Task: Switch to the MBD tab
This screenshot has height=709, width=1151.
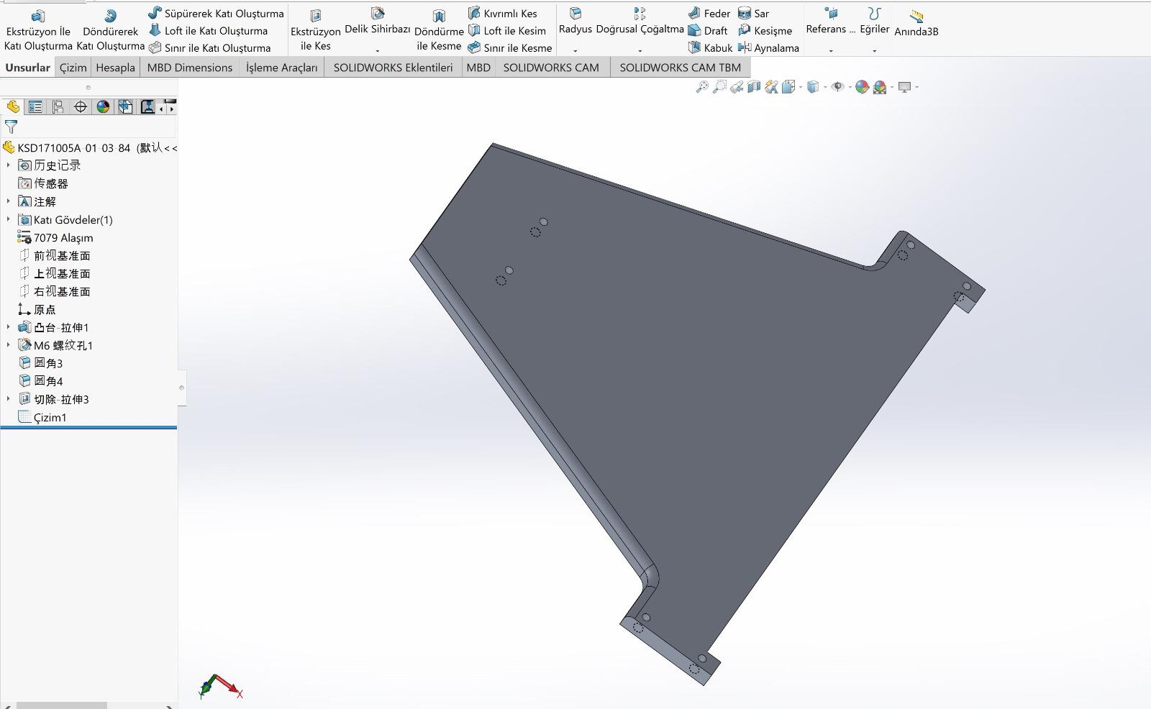Action: tap(478, 67)
